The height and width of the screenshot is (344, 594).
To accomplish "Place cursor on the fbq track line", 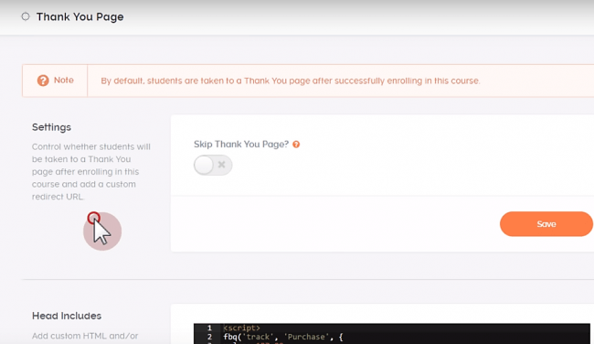I will point(406,337).
